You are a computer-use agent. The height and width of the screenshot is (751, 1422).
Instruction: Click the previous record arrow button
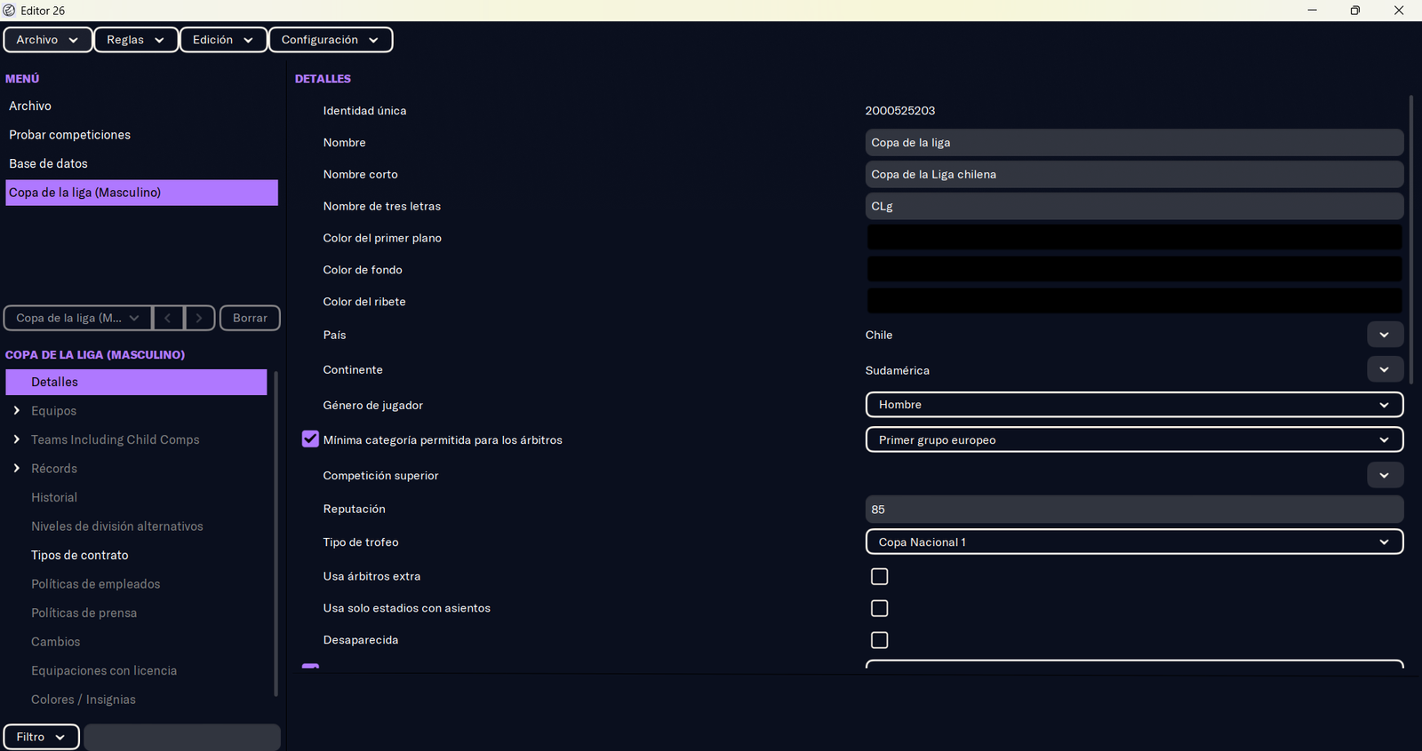168,318
